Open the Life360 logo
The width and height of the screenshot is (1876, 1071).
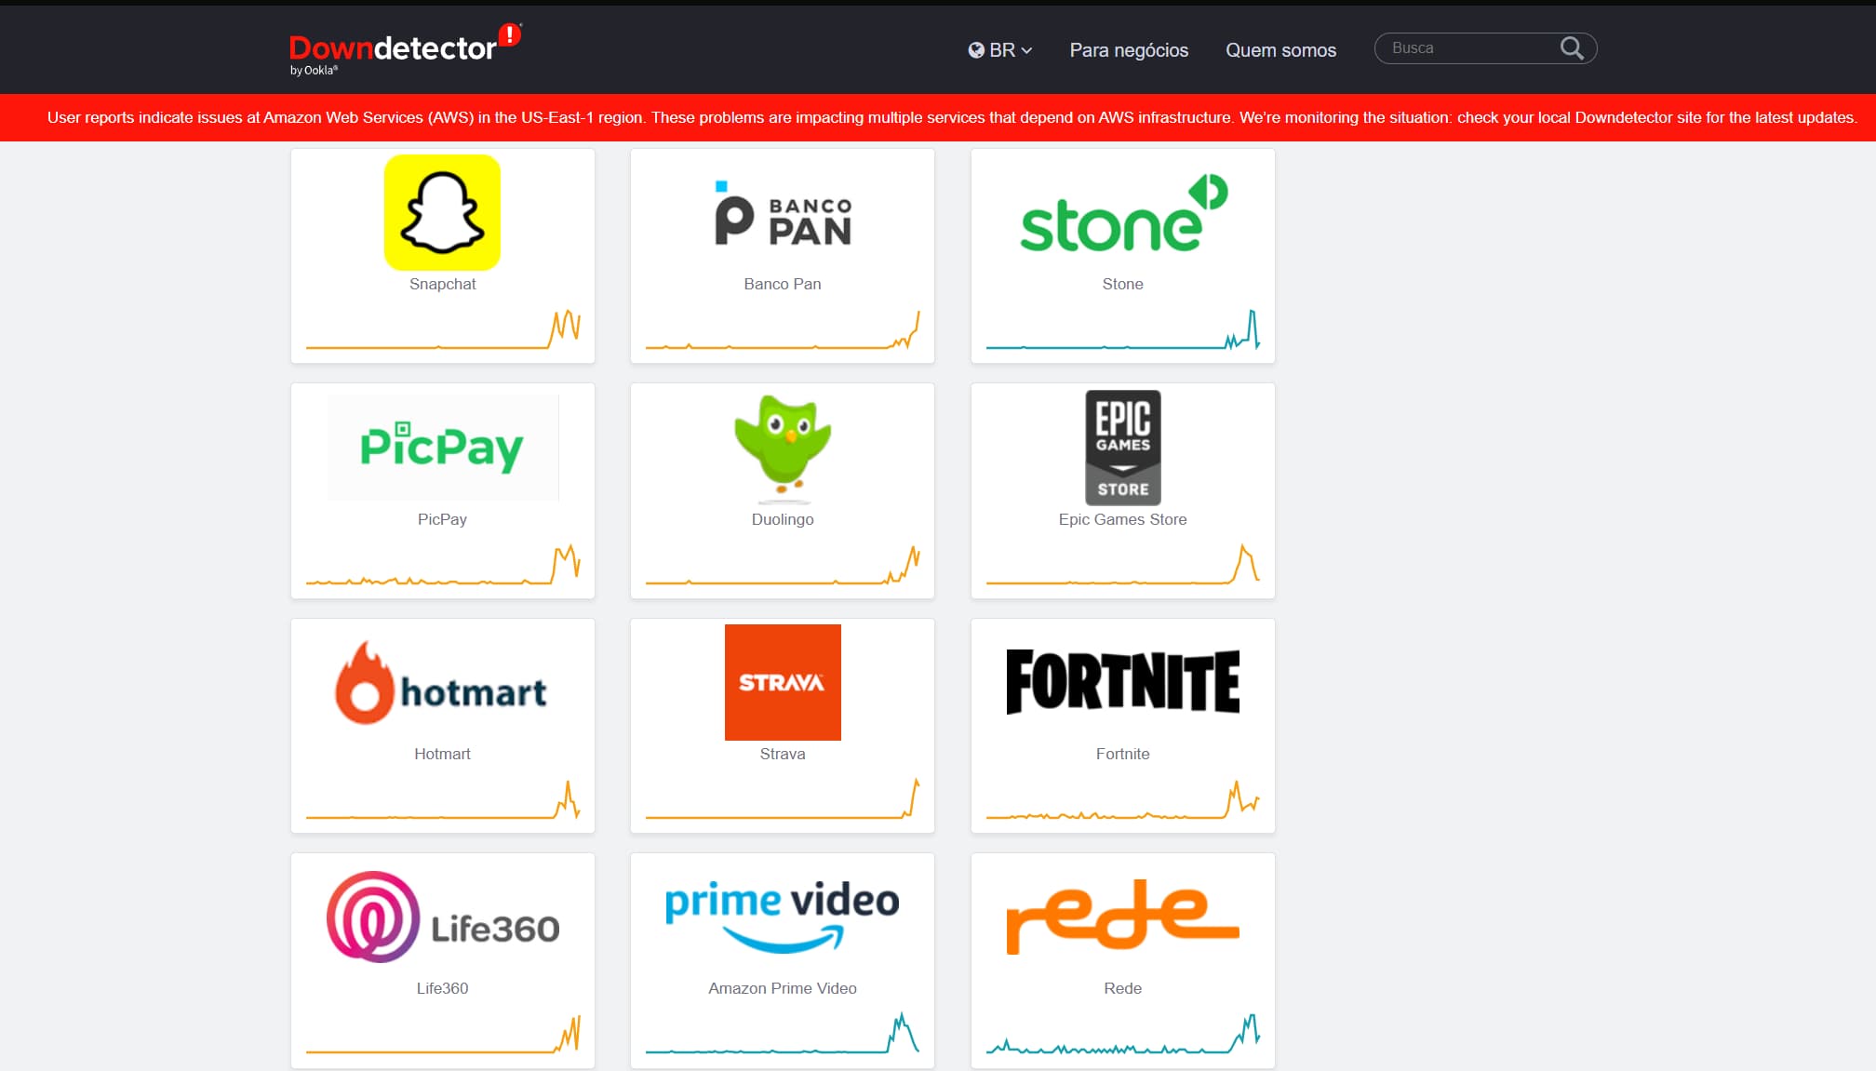coord(442,917)
